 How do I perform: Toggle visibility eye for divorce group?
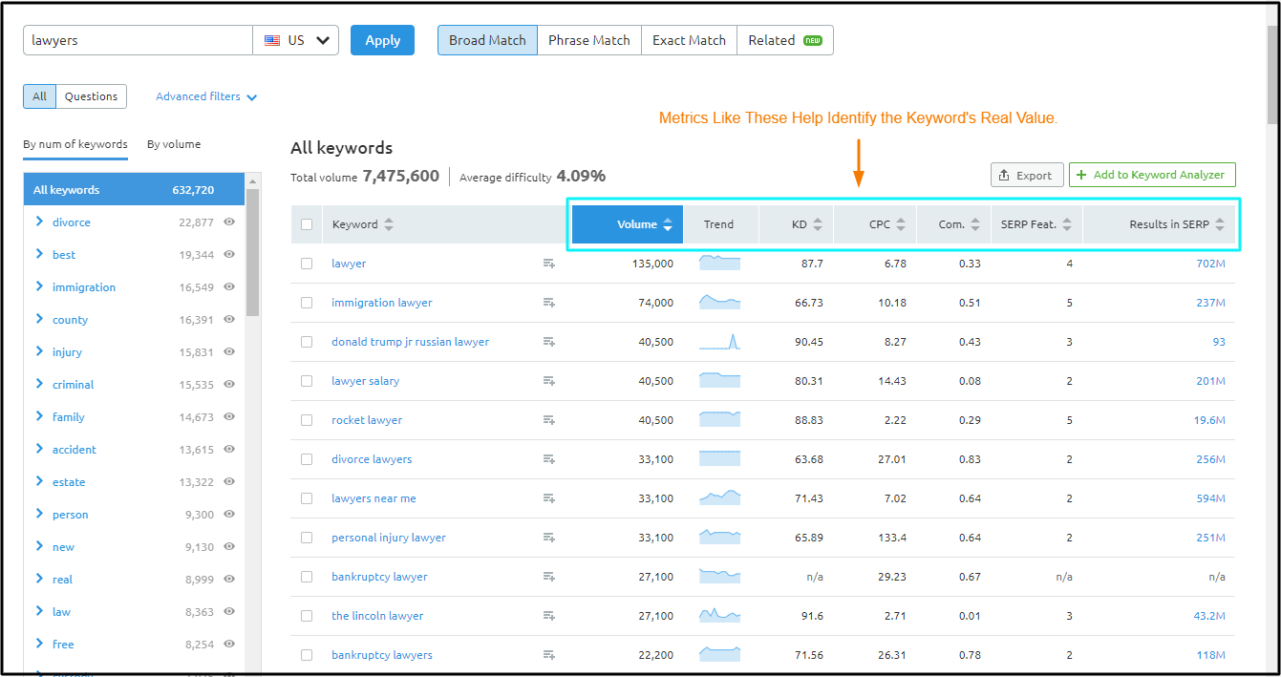coord(229,222)
